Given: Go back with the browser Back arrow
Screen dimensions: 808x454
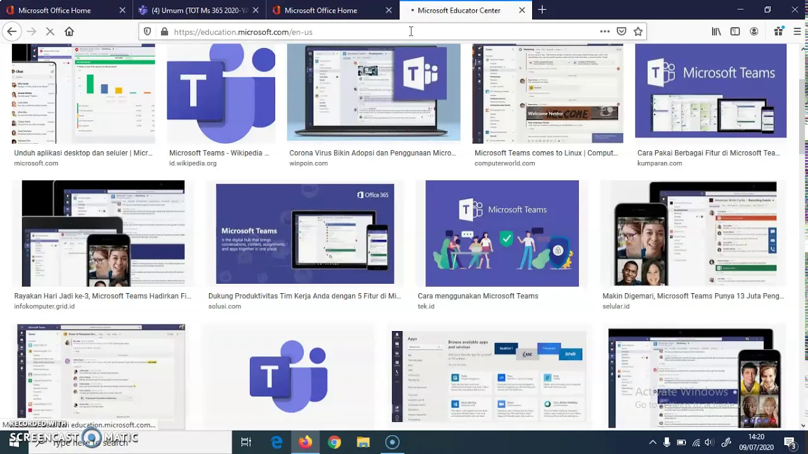Looking at the screenshot, I should point(11,32).
